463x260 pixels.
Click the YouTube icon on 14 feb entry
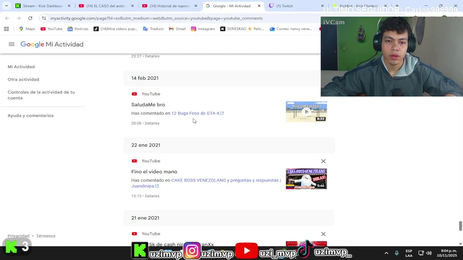click(x=134, y=94)
